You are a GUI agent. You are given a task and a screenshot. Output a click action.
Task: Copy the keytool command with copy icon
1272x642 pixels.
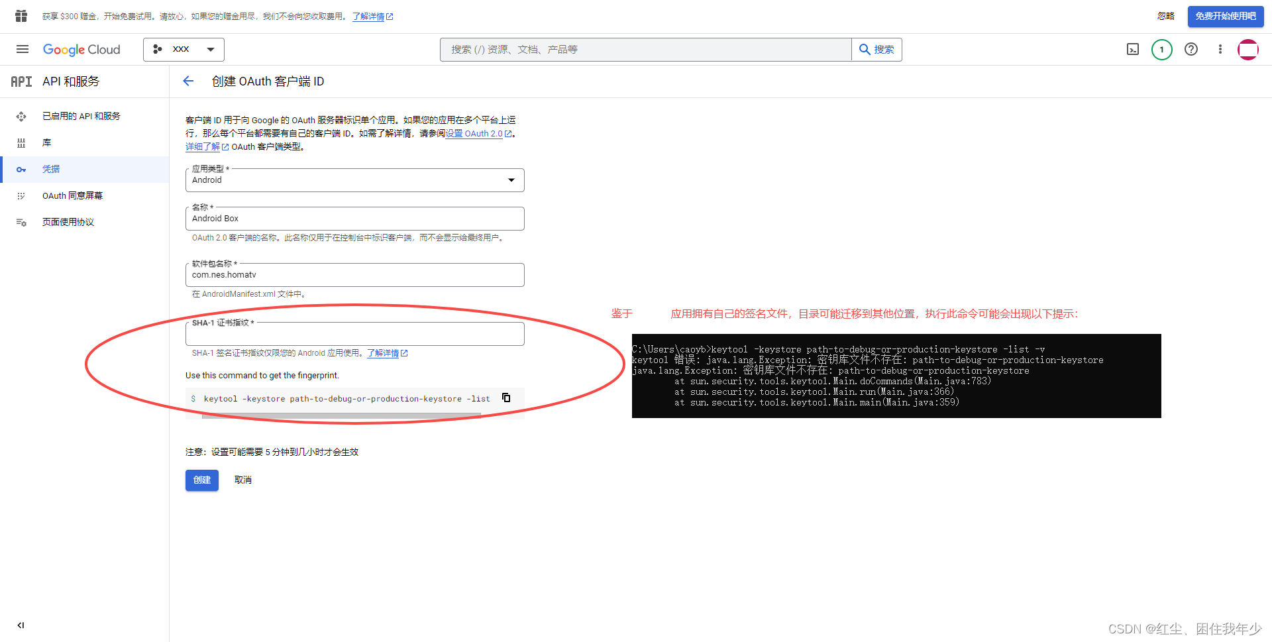(506, 398)
